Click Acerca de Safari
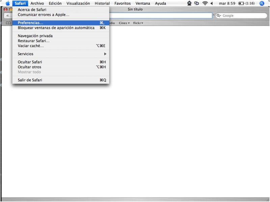Viewport: 270px width, 202px height. [32, 10]
